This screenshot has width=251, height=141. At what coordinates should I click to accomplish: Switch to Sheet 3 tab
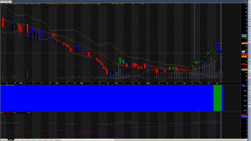(x=23, y=139)
